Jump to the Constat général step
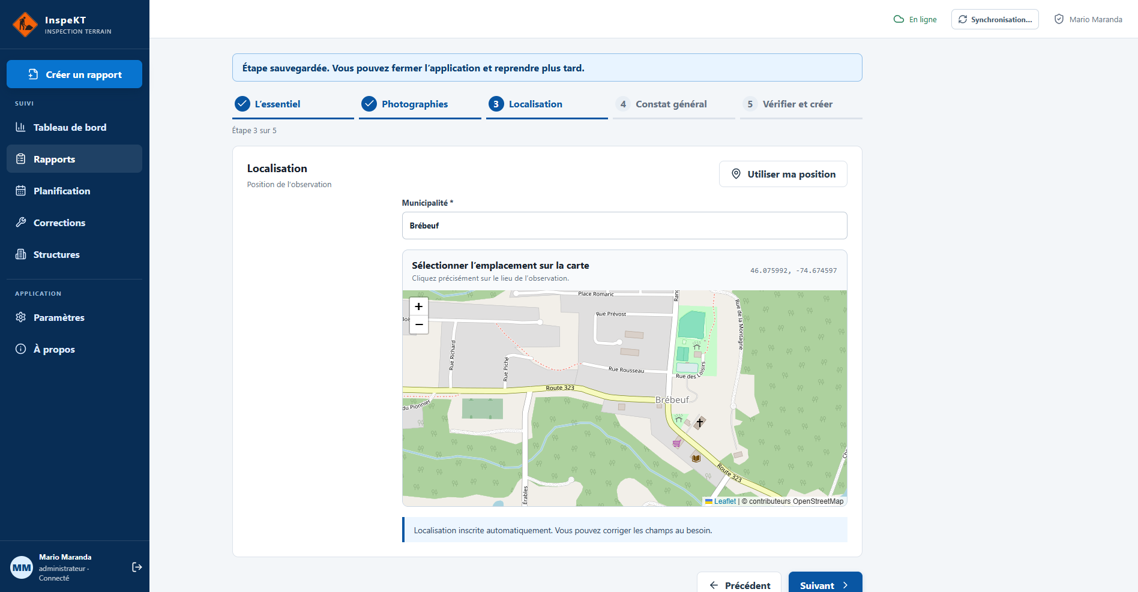This screenshot has width=1138, height=592. [674, 104]
